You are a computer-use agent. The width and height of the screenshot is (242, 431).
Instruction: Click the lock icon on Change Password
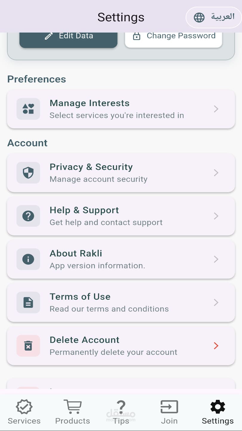137,36
